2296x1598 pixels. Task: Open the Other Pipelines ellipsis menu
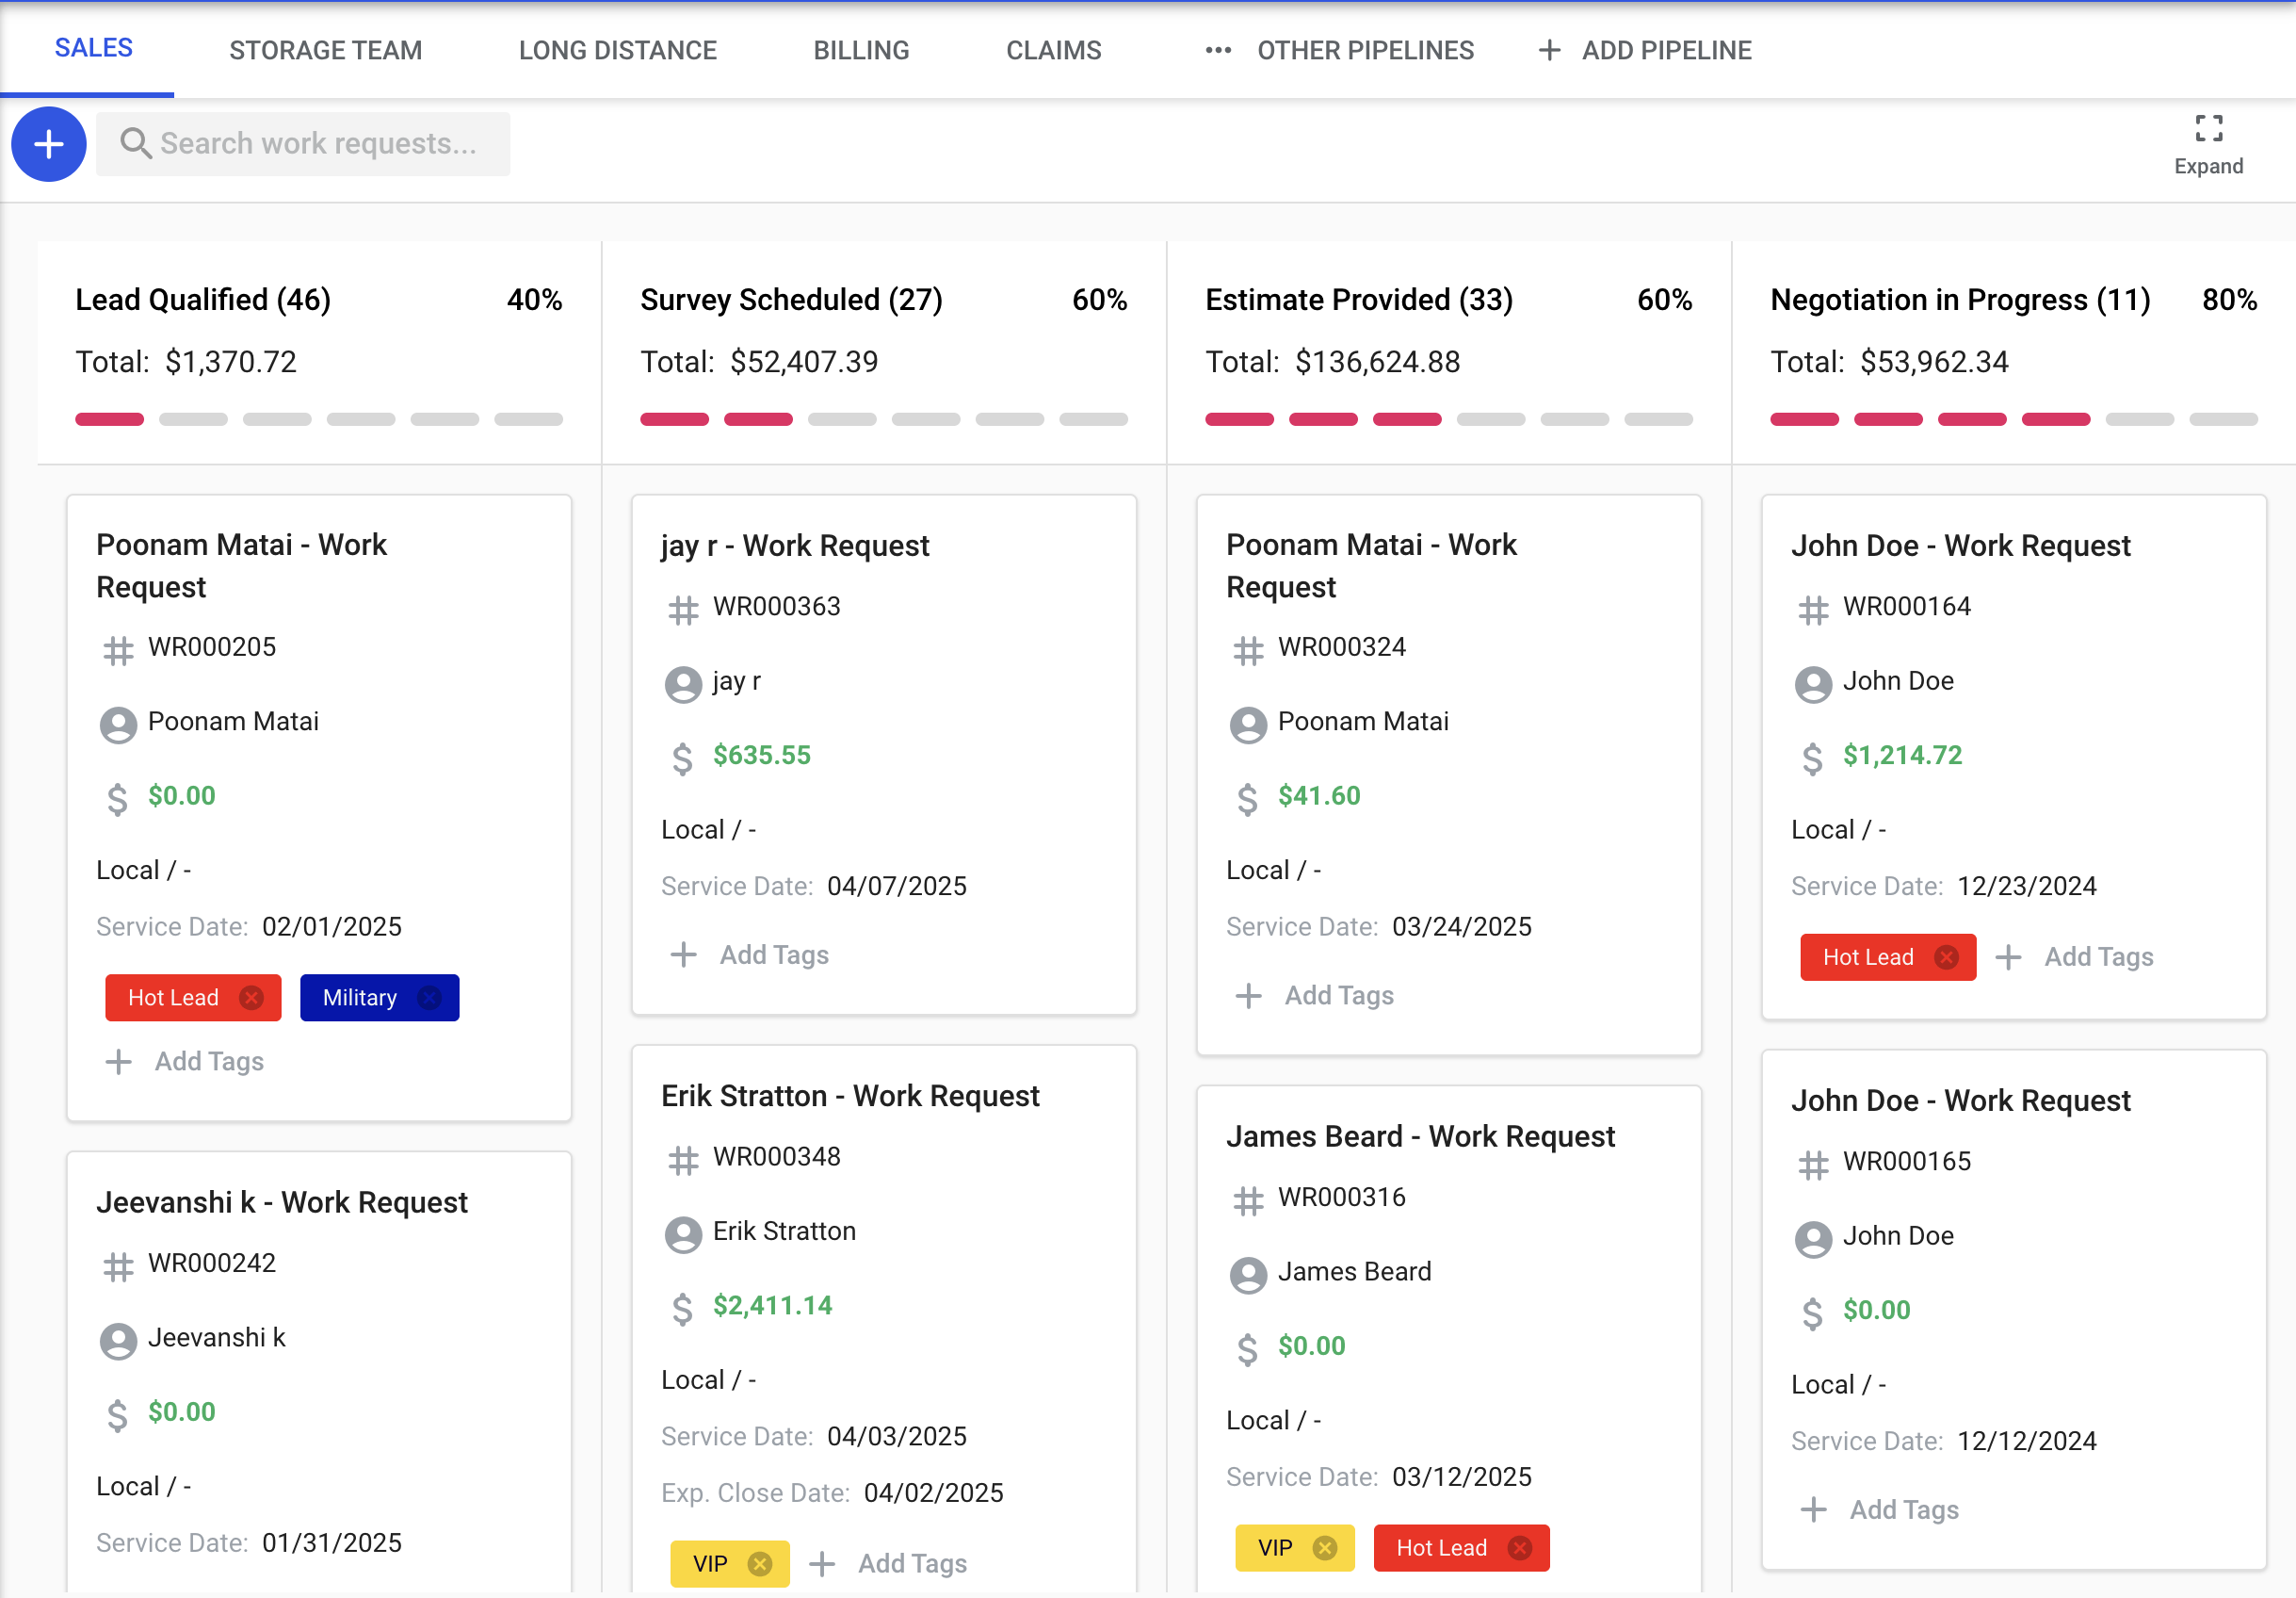[x=1218, y=50]
